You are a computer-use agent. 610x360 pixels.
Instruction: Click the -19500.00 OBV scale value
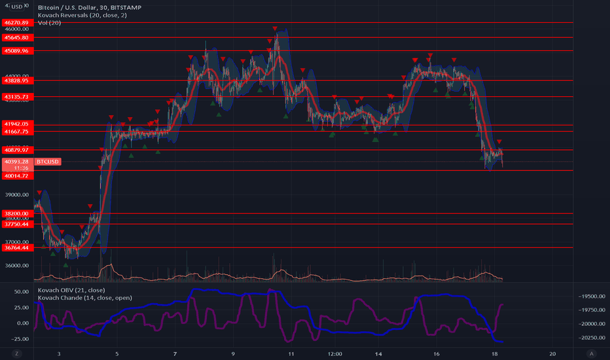tap(592, 296)
